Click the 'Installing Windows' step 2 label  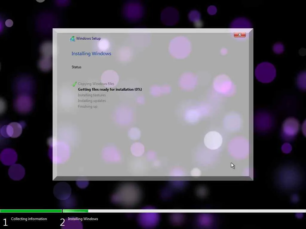click(83, 219)
